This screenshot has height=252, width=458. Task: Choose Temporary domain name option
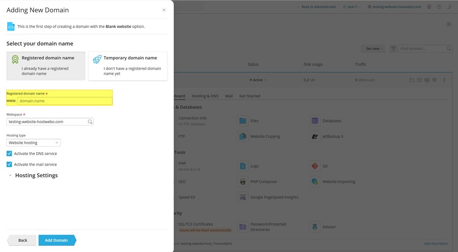pyautogui.click(x=128, y=66)
